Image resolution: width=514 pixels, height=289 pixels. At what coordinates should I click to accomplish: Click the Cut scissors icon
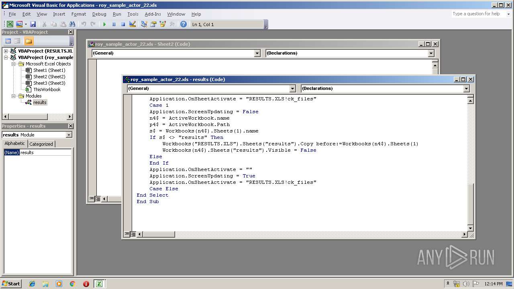pos(44,24)
